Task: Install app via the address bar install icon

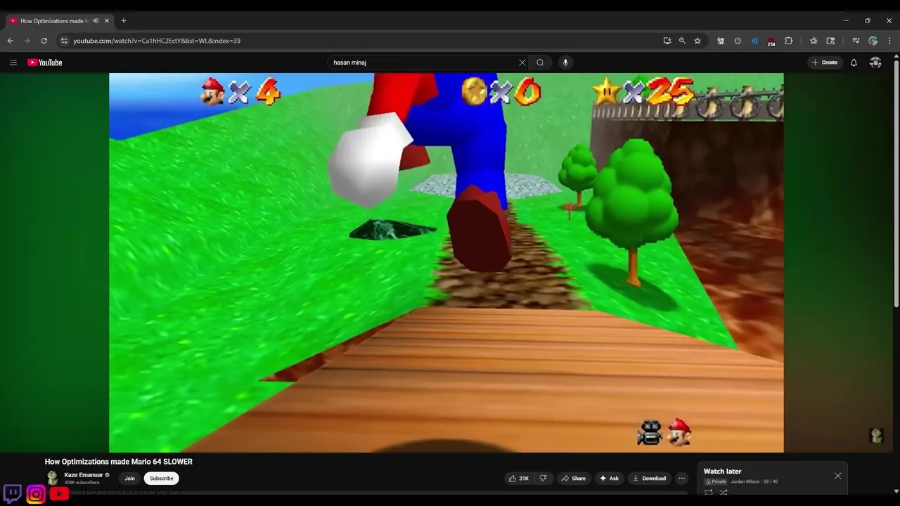Action: [667, 41]
